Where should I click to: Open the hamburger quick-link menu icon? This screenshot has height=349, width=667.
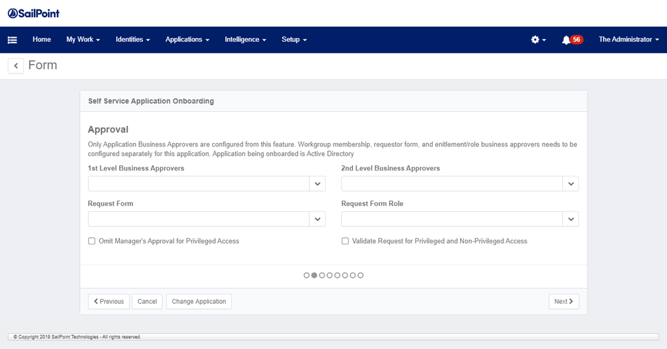12,40
